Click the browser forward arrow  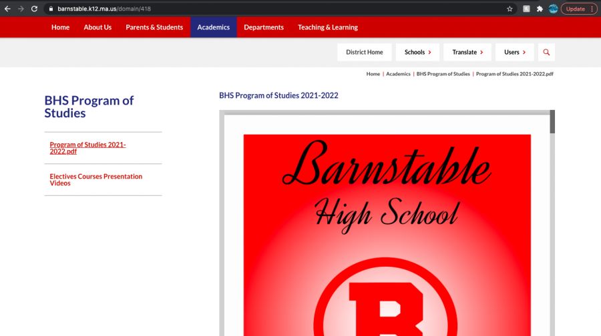coord(21,9)
